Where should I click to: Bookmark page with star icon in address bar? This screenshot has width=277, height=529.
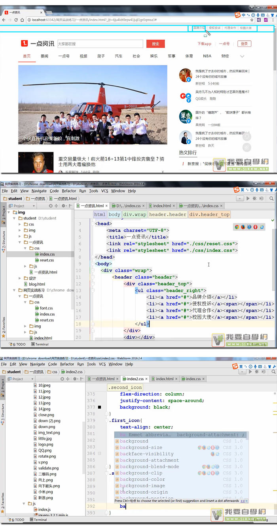coord(252,20)
